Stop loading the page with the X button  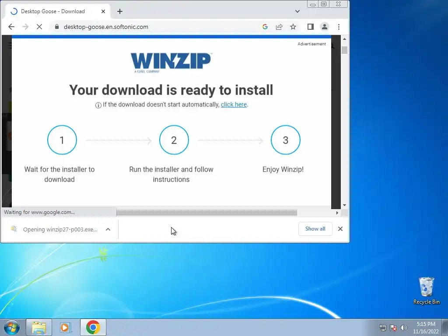click(39, 27)
